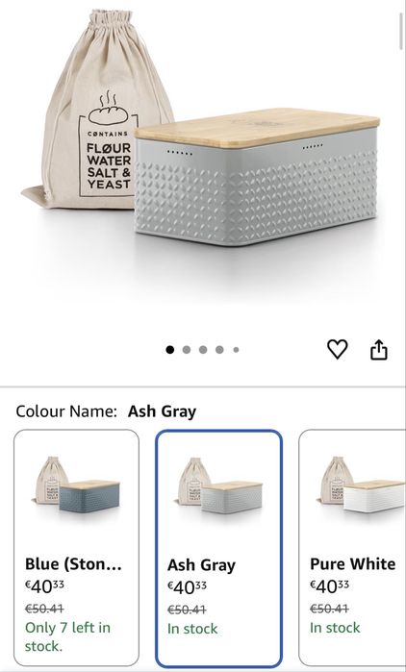
Task: Jump to third image carousel dot
Action: pyautogui.click(x=203, y=350)
